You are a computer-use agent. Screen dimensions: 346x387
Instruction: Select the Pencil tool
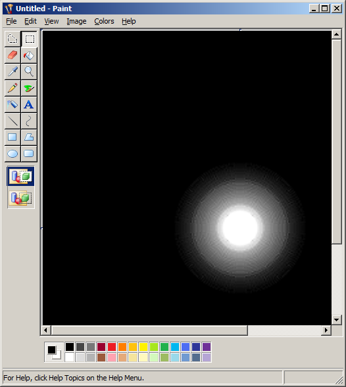tap(12, 88)
